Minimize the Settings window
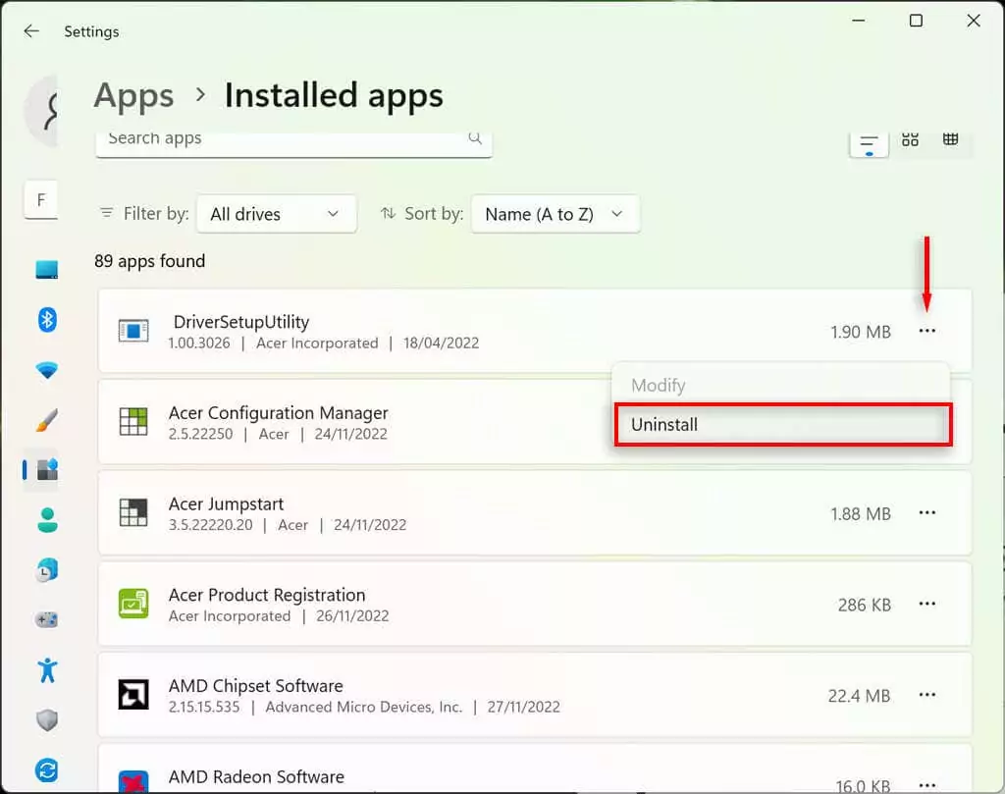Image resolution: width=1005 pixels, height=794 pixels. 858,21
